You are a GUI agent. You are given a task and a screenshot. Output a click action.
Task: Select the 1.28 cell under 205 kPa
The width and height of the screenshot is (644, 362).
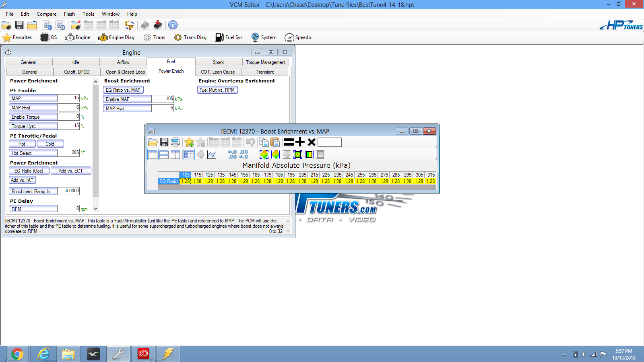pos(302,181)
